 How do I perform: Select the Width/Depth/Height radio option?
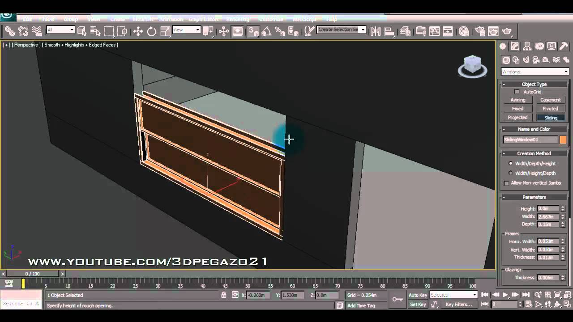(x=510, y=163)
